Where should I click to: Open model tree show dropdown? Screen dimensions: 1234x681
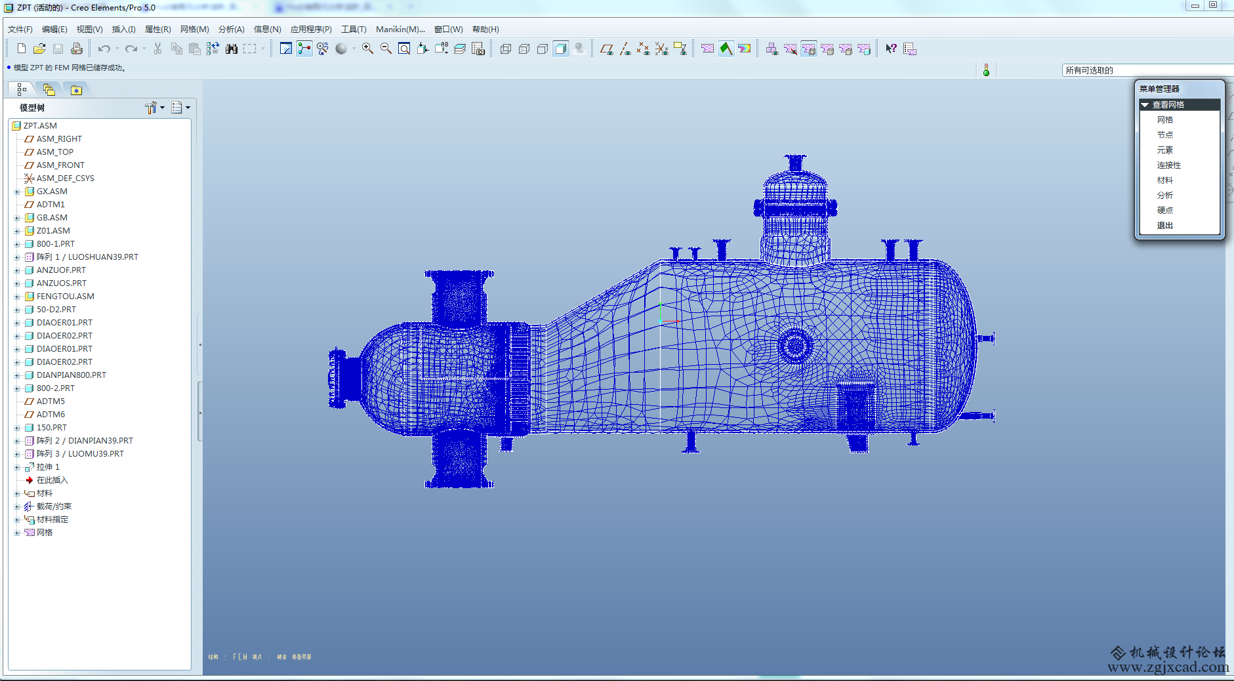(x=181, y=108)
